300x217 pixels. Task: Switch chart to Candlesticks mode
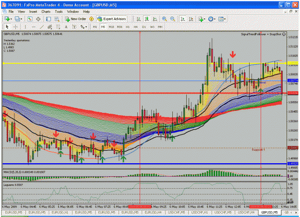click(x=146, y=19)
